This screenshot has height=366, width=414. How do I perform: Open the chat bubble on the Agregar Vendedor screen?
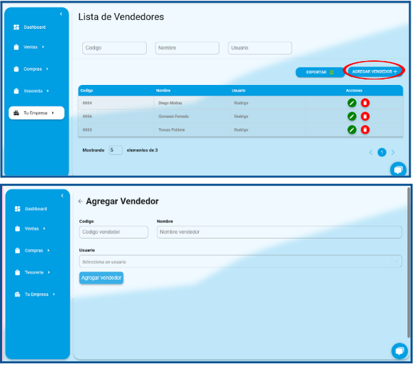click(398, 350)
